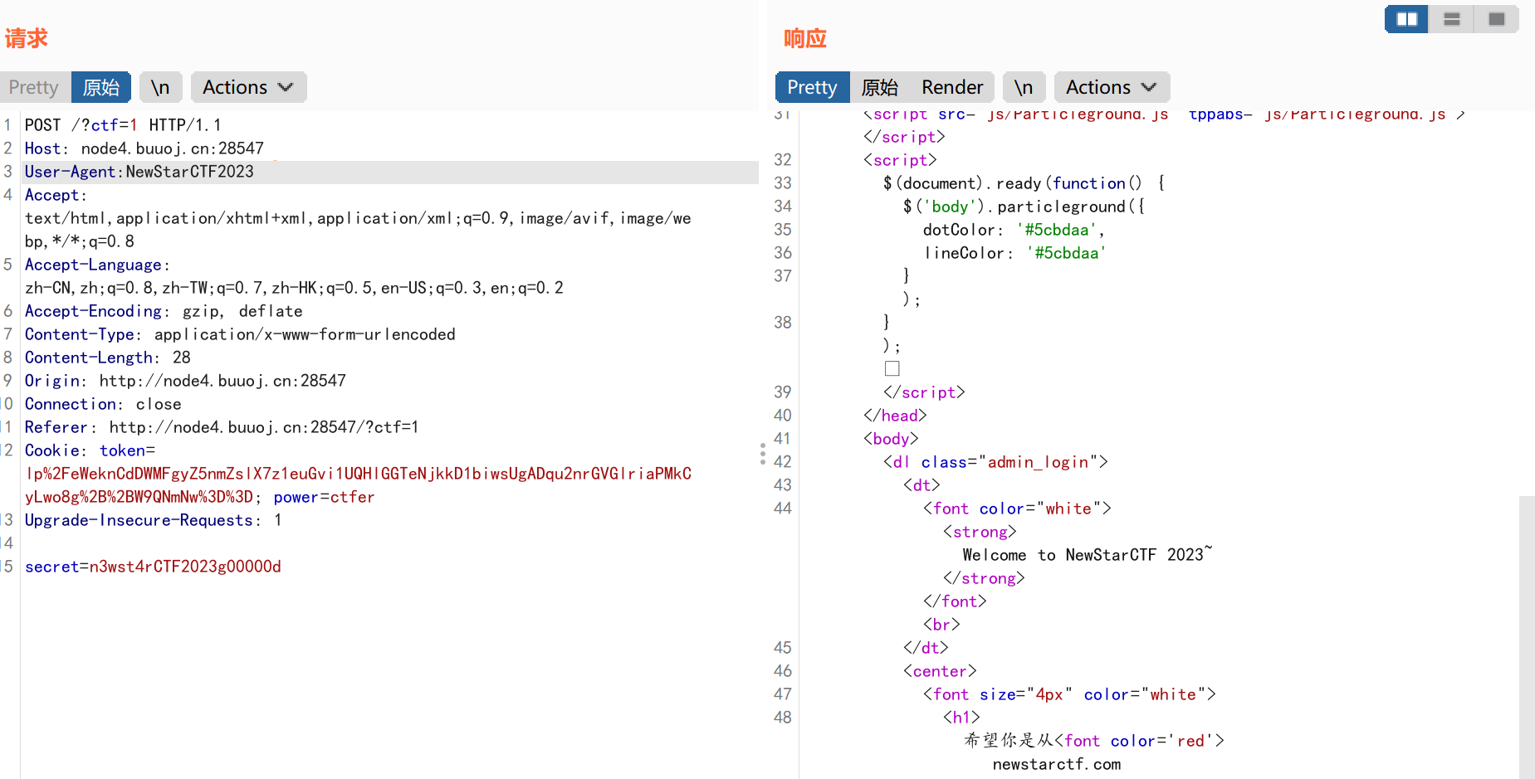Toggle \n display in response panel
This screenshot has width=1535, height=779.
[x=1024, y=87]
